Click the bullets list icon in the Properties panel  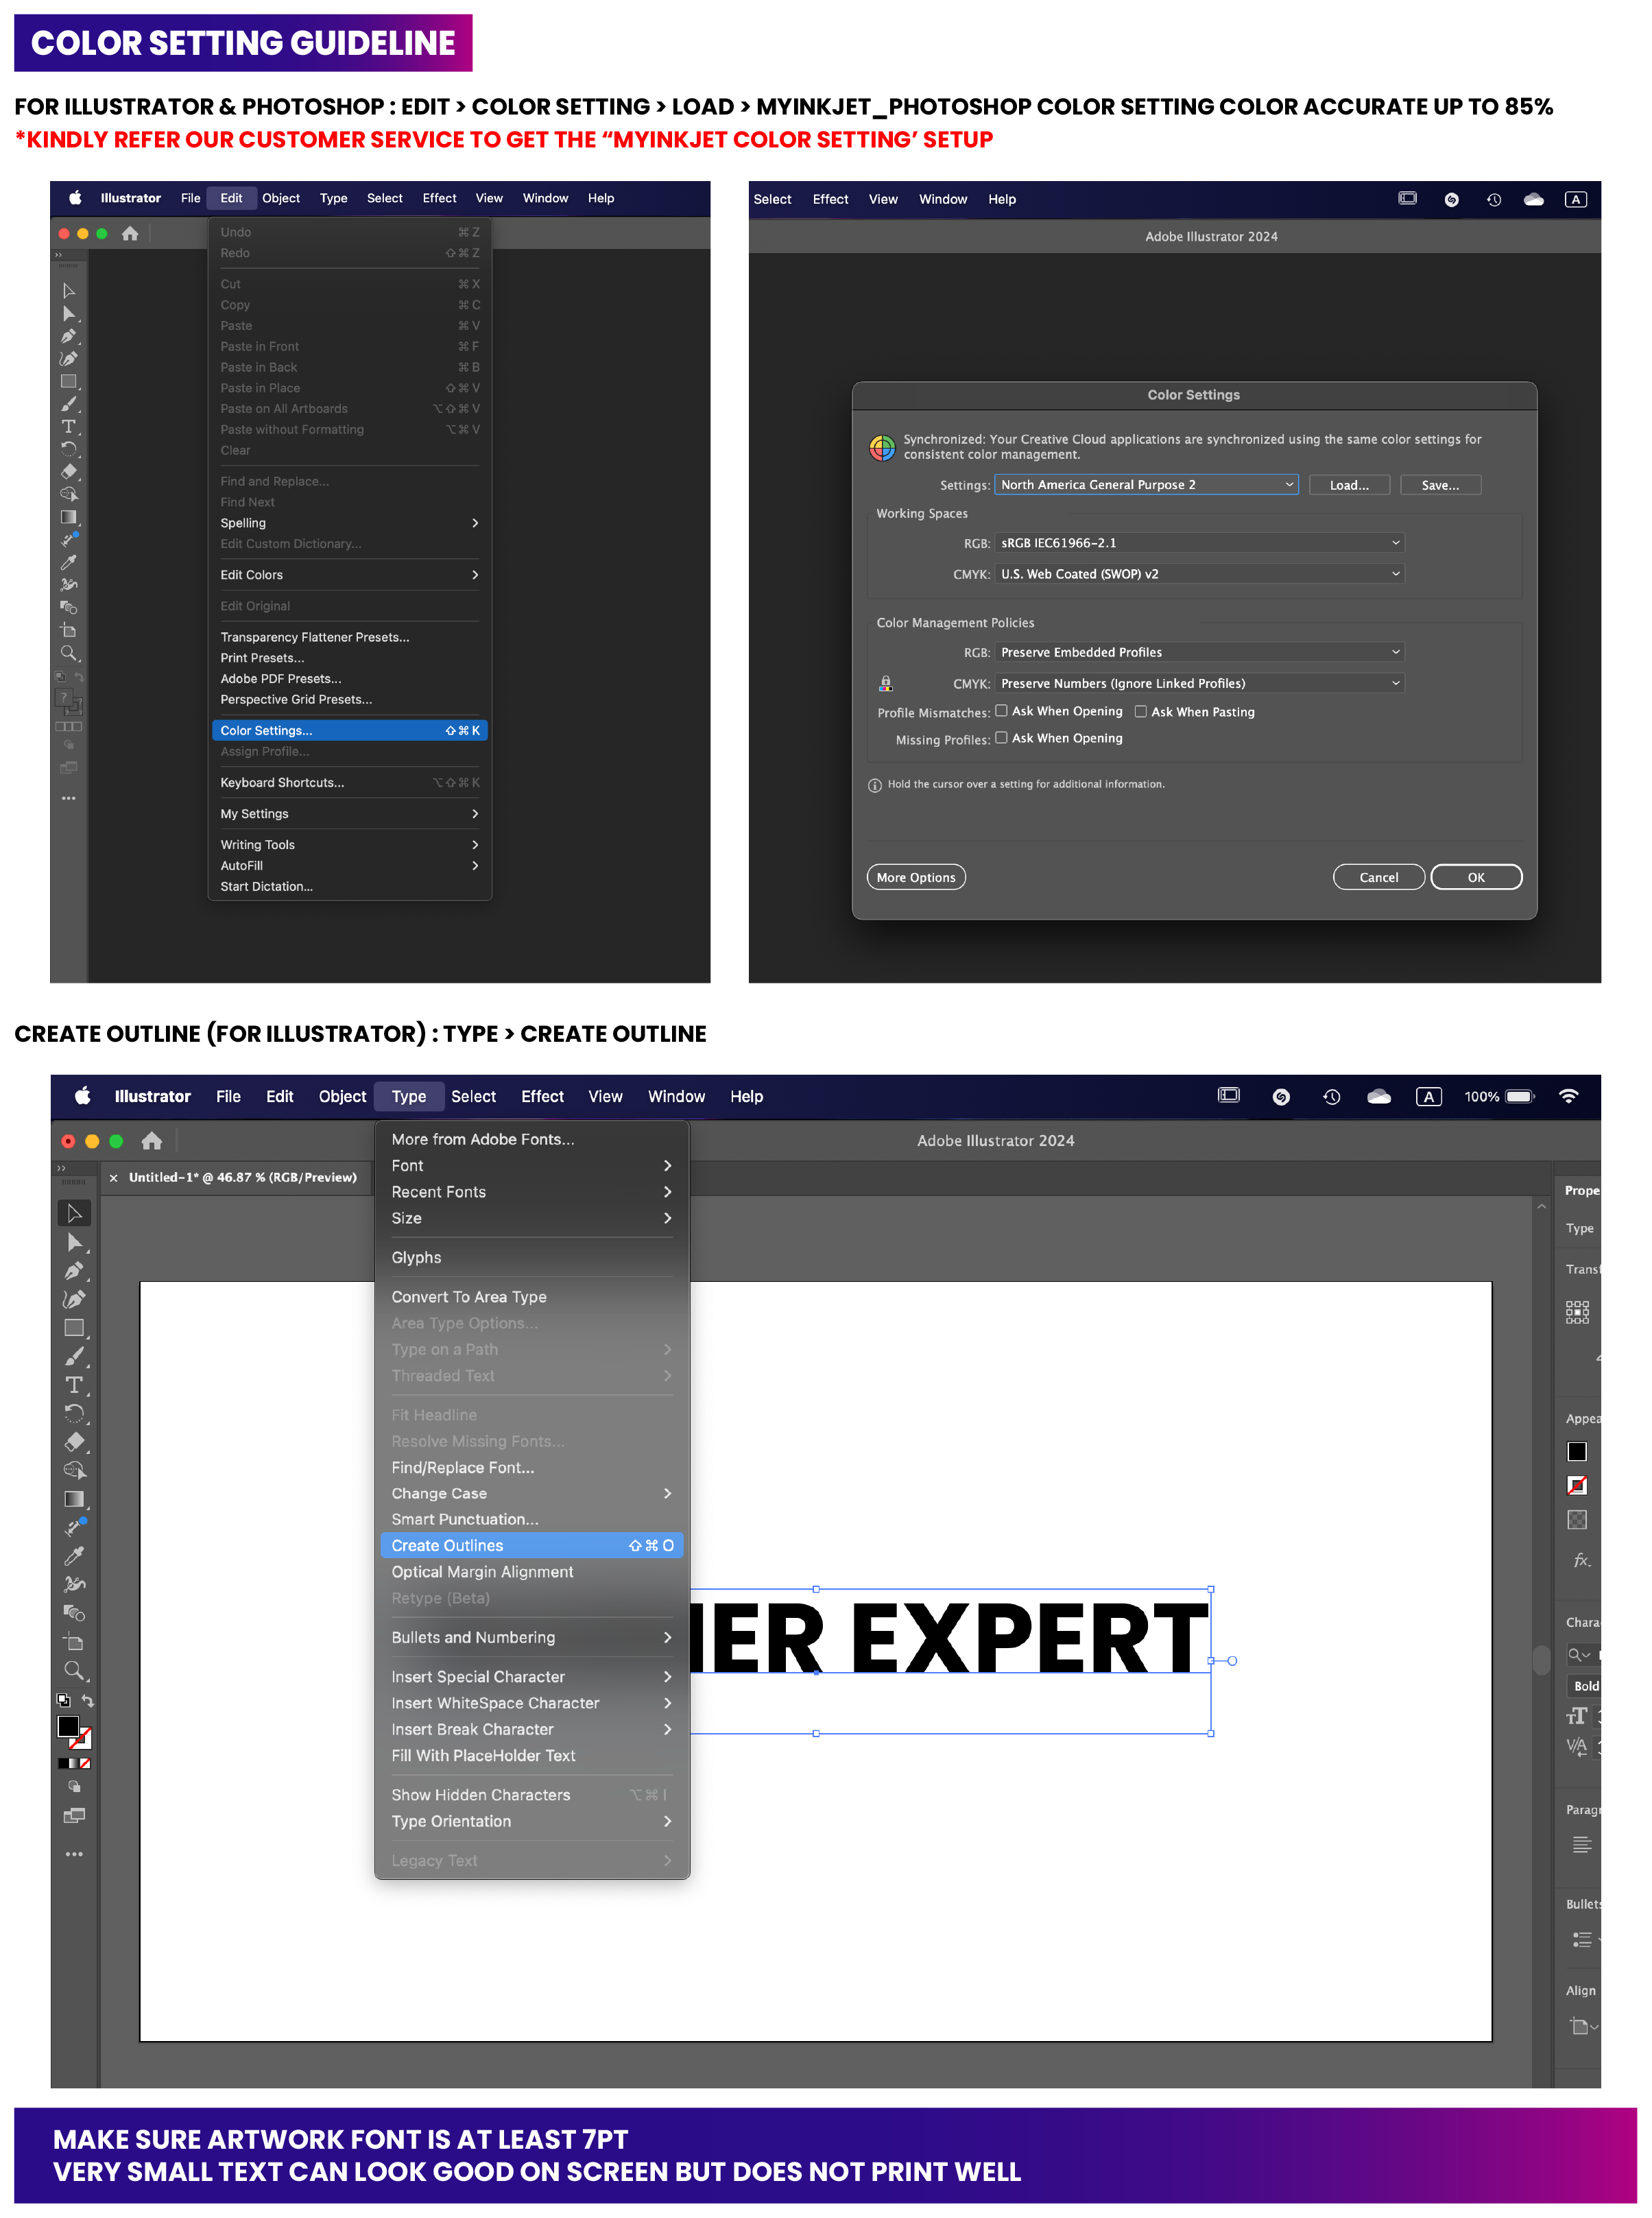(x=1581, y=1940)
